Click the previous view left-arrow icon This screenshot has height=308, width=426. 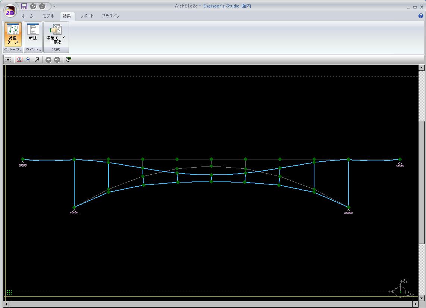tap(48, 60)
